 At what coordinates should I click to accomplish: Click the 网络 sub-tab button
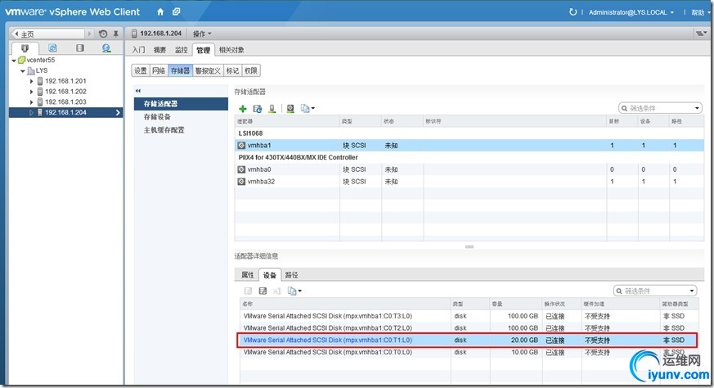pyautogui.click(x=159, y=70)
